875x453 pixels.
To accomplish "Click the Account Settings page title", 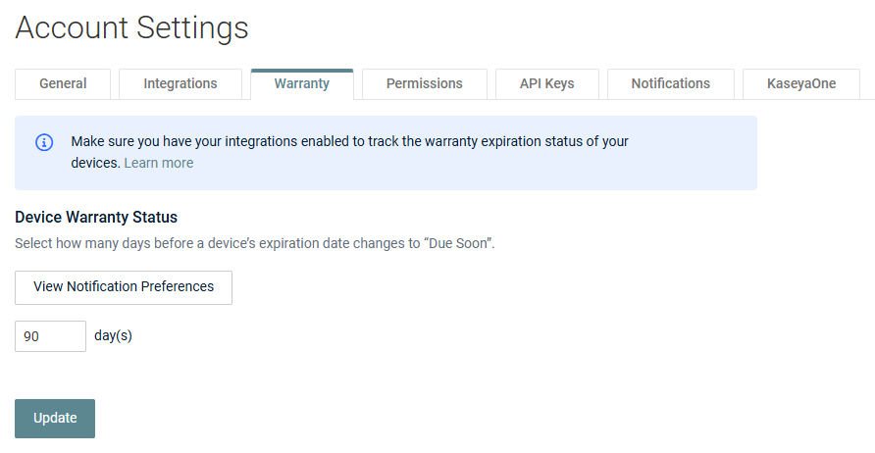I will pyautogui.click(x=131, y=27).
